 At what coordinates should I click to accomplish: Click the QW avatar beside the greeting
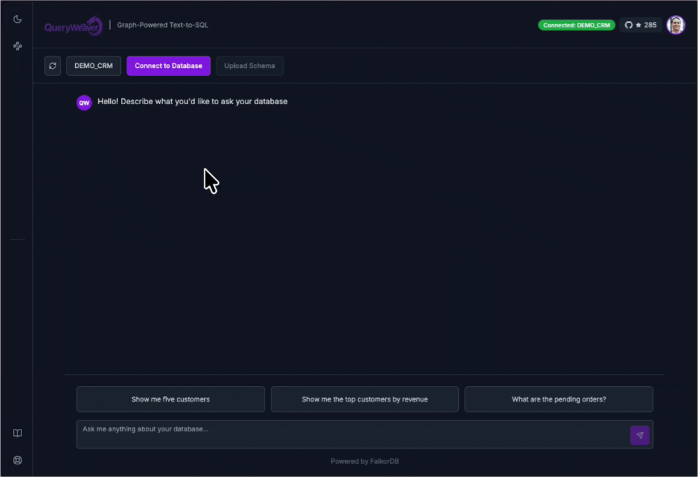coord(84,103)
